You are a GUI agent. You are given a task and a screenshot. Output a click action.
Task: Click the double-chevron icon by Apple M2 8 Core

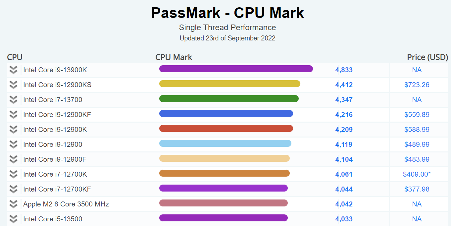13,204
